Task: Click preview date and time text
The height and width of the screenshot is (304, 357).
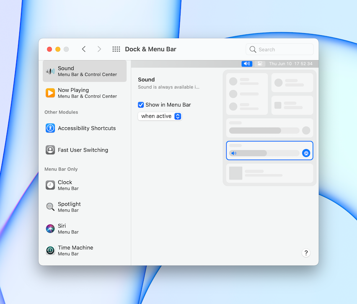Action: 290,64
